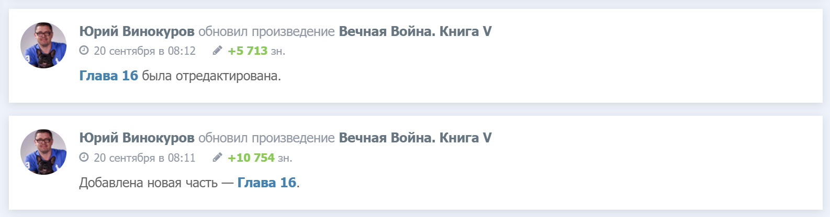This screenshot has height=217, width=830.
Task: Click the pencil icon next to +5 713
Action: [x=217, y=51]
